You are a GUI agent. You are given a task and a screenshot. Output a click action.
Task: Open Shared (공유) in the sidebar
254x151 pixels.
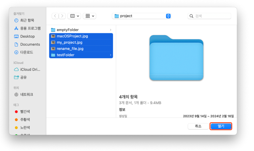[x=20, y=77]
